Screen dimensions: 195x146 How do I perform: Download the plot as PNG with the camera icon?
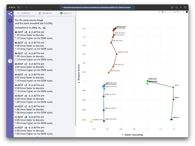159,12
